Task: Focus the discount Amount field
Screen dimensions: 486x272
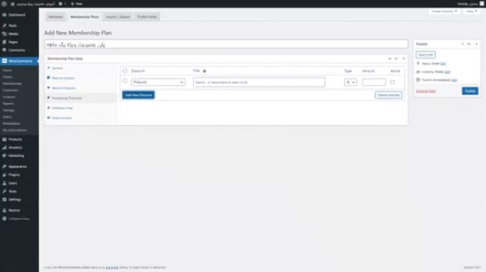Action: [x=374, y=82]
